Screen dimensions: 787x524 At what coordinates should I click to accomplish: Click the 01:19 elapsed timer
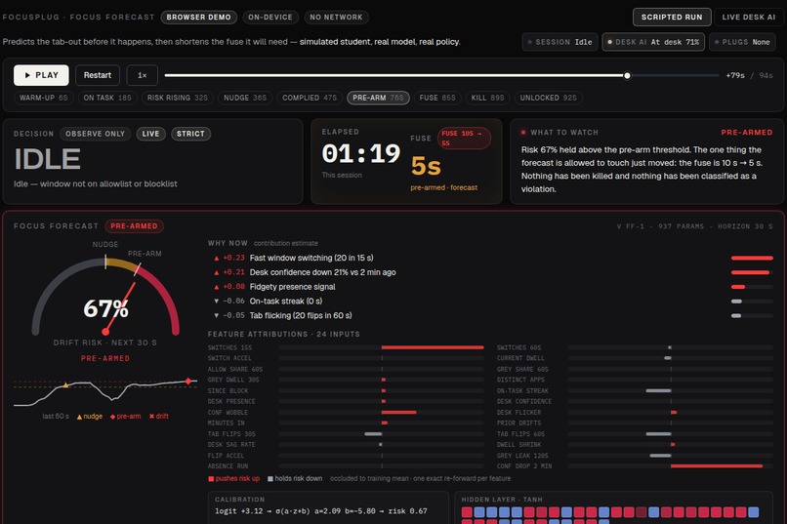pos(361,153)
